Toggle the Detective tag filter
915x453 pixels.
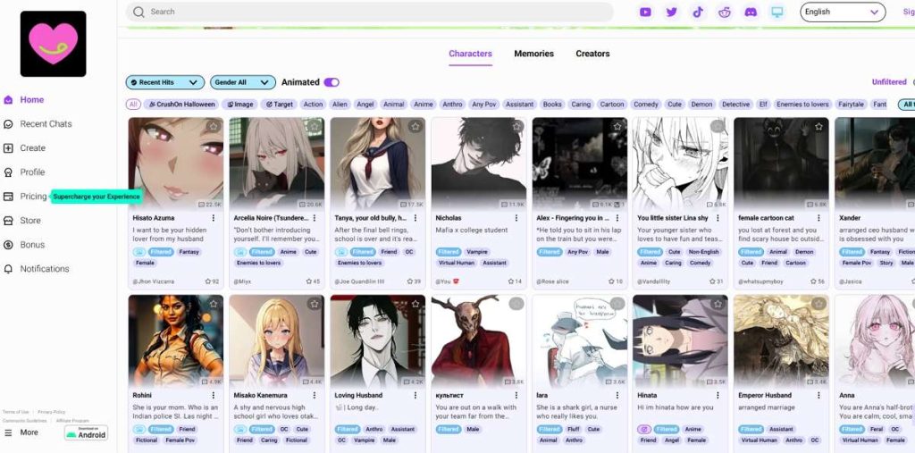click(x=735, y=105)
